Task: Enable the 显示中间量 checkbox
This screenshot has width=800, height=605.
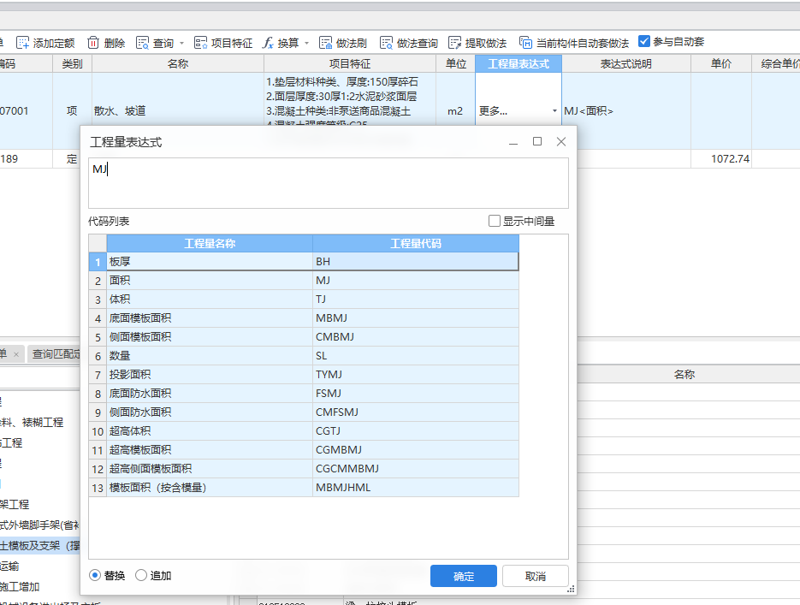Action: click(494, 221)
